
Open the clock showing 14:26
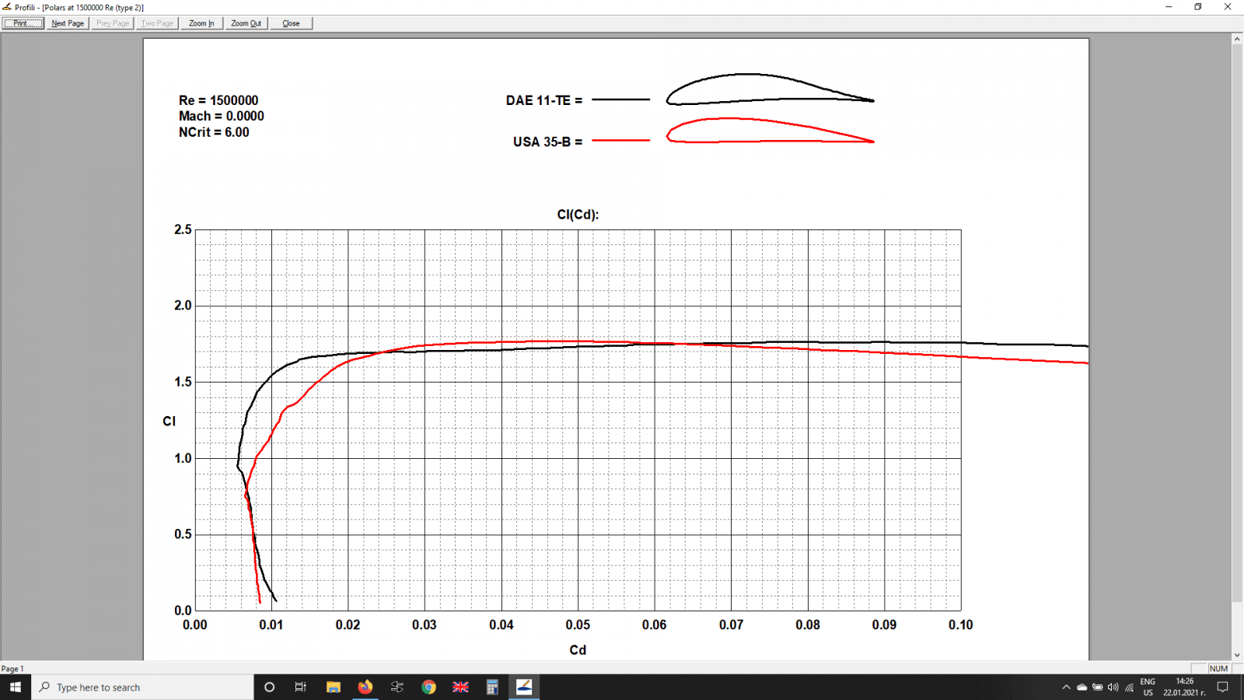(x=1184, y=687)
